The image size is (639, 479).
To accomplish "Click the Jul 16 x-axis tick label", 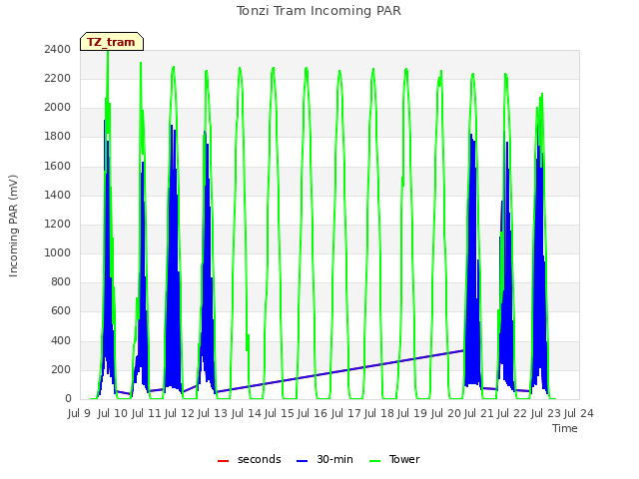I will pos(313,414).
